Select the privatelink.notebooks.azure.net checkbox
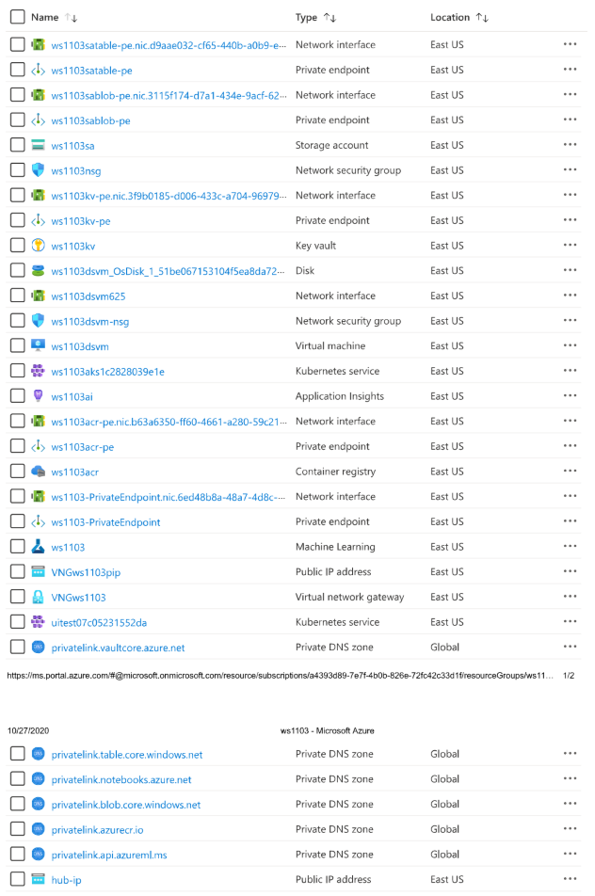The width and height of the screenshot is (595, 896). [x=18, y=779]
